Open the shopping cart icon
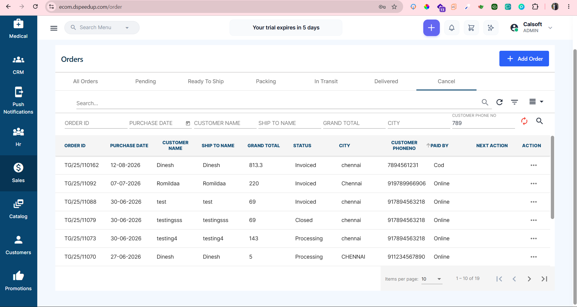The height and width of the screenshot is (307, 577). (471, 28)
